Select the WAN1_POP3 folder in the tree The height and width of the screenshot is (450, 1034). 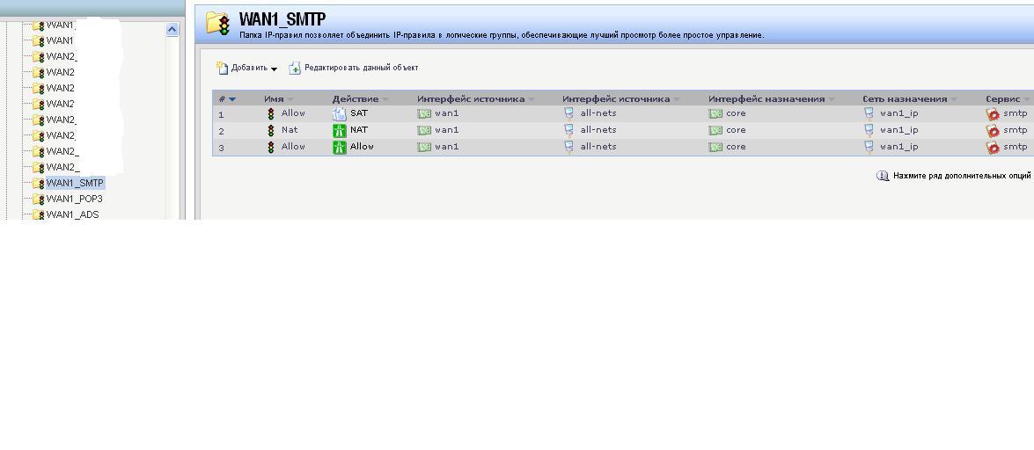pyautogui.click(x=74, y=199)
